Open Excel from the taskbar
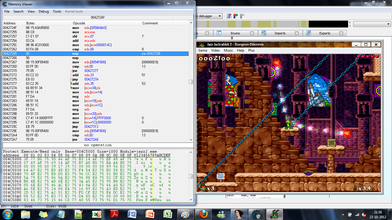Viewport: 392px width, 220px height. click(x=168, y=214)
